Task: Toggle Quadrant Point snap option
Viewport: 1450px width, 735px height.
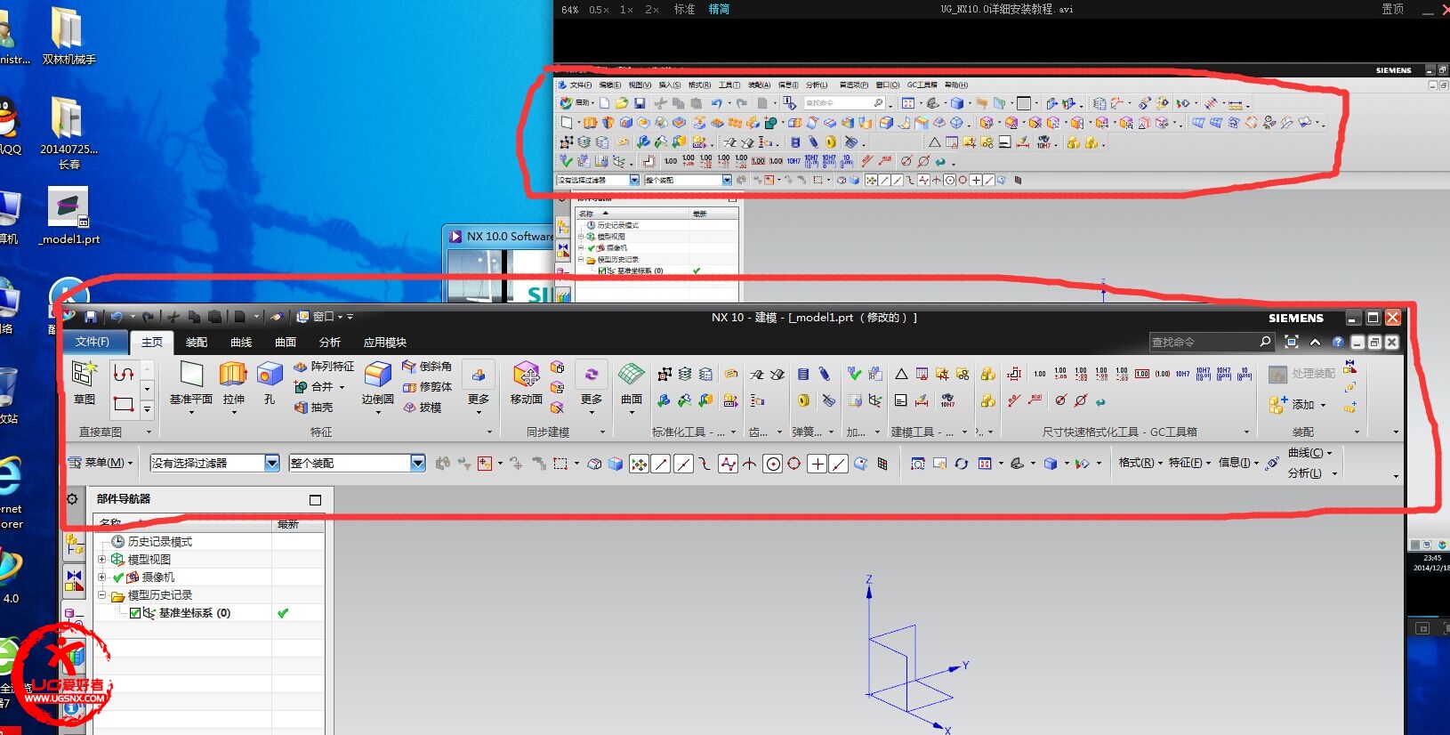Action: point(794,464)
